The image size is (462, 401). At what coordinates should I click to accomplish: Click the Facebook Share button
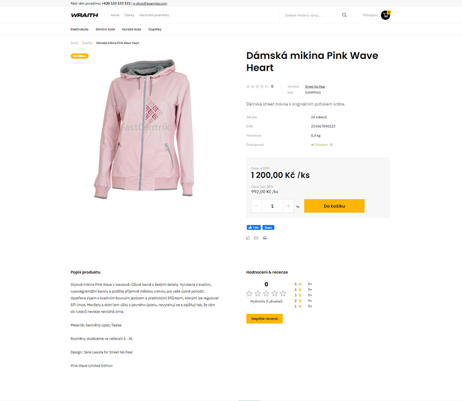268,228
